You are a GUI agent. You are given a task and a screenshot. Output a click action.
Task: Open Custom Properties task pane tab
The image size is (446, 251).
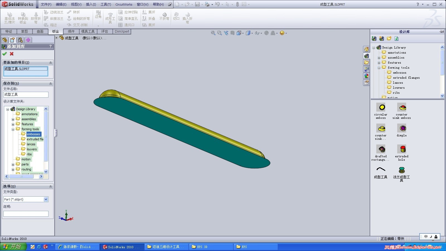click(367, 83)
